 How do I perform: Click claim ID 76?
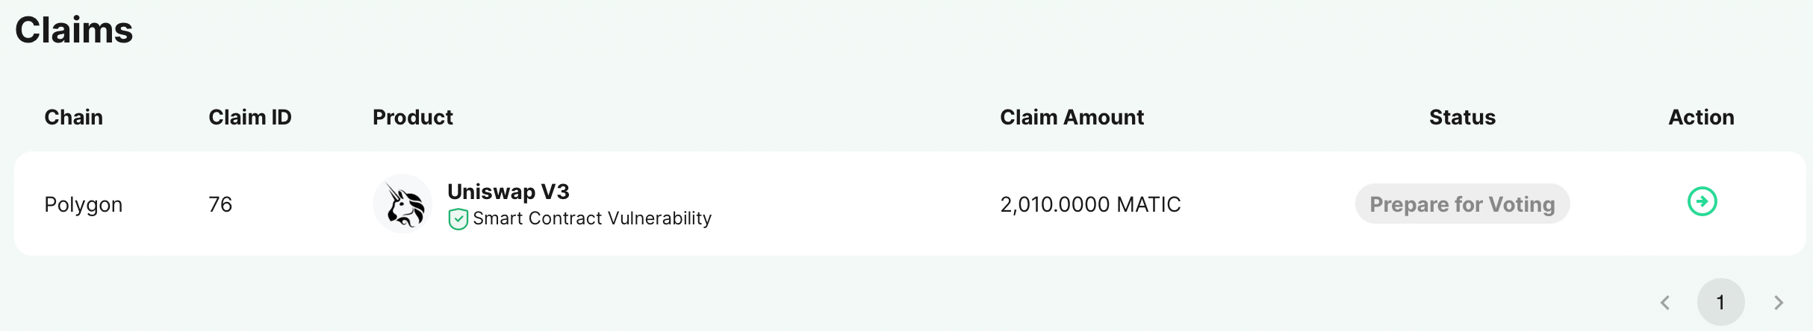220,204
